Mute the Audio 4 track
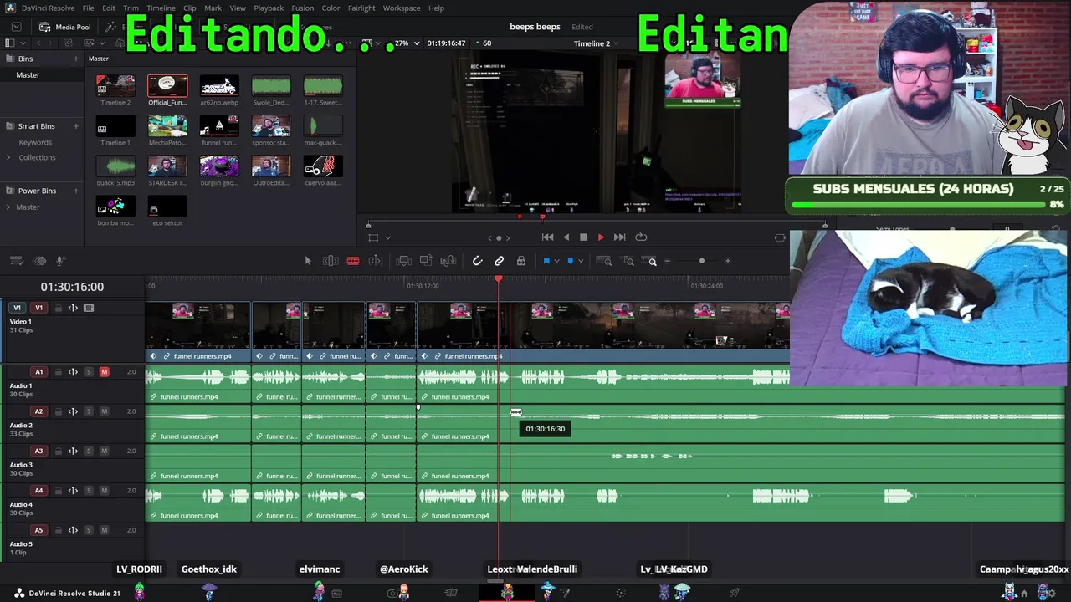This screenshot has height=602, width=1071. coord(105,491)
